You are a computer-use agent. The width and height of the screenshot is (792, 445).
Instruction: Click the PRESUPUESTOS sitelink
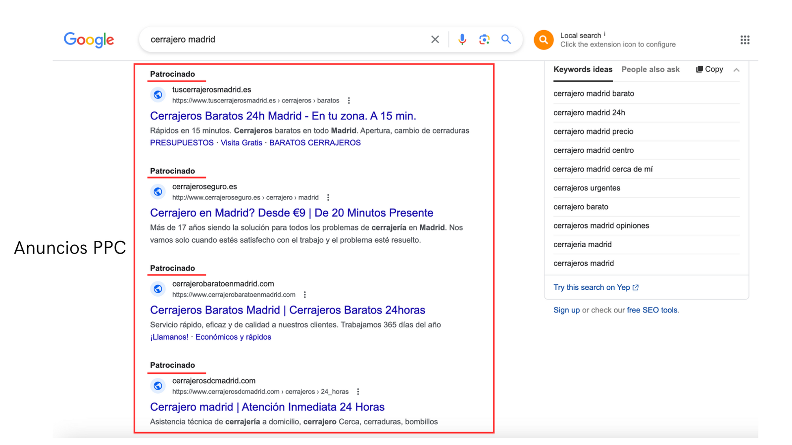(182, 143)
